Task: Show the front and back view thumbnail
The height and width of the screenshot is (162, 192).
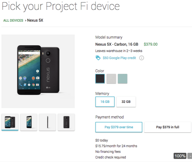Action: pos(10,122)
